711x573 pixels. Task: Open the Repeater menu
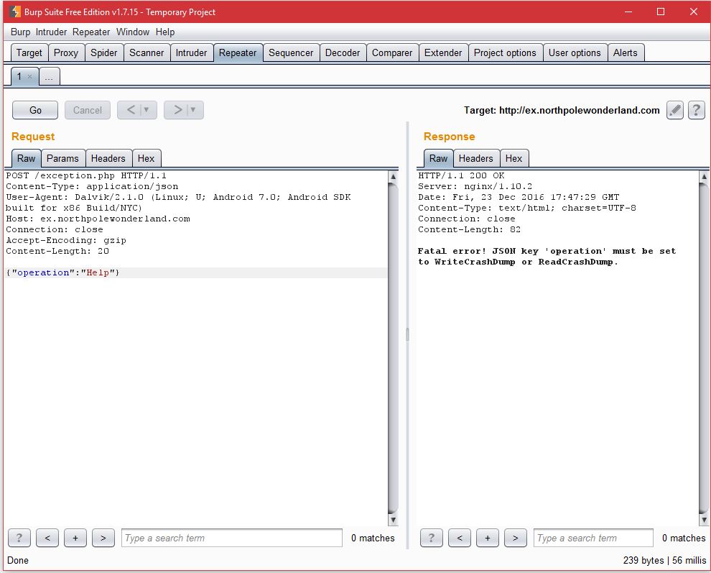click(91, 32)
